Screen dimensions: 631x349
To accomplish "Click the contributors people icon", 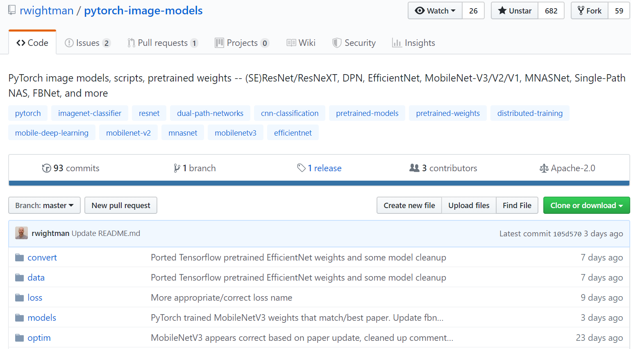I will [414, 168].
